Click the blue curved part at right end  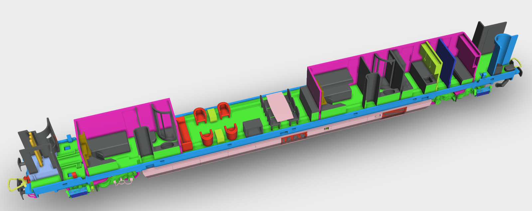[x=505, y=53]
